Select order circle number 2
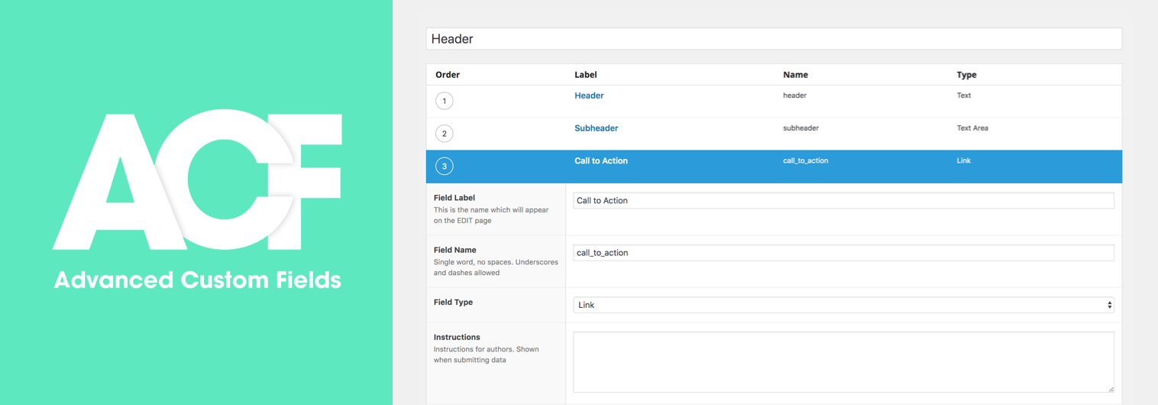This screenshot has height=405, width=1158. [x=444, y=134]
